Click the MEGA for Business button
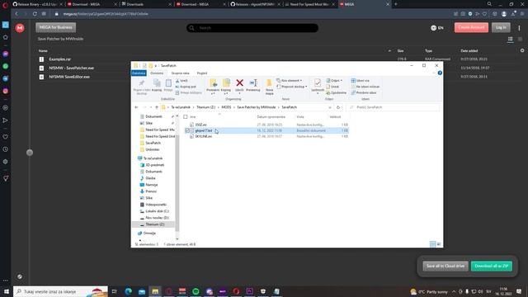Screen dimensions: 528x297 56,27
